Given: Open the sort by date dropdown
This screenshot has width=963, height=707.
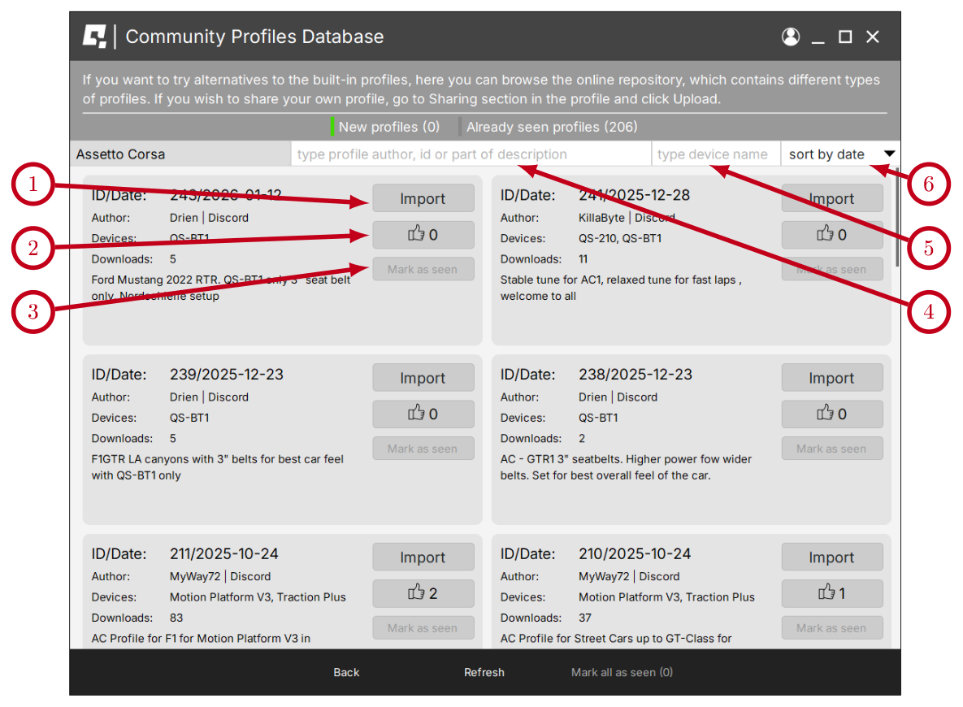Looking at the screenshot, I should tap(840, 154).
